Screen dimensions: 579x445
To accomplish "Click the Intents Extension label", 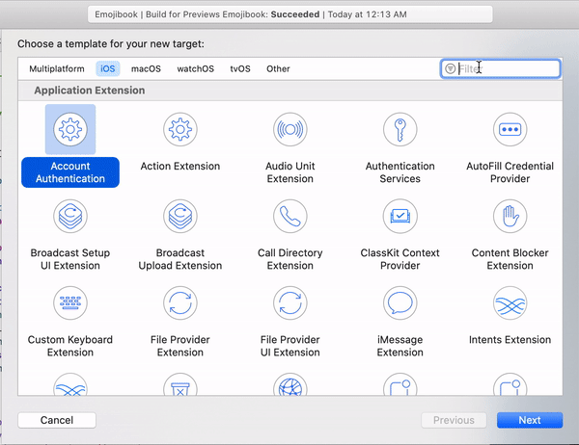I will click(510, 340).
